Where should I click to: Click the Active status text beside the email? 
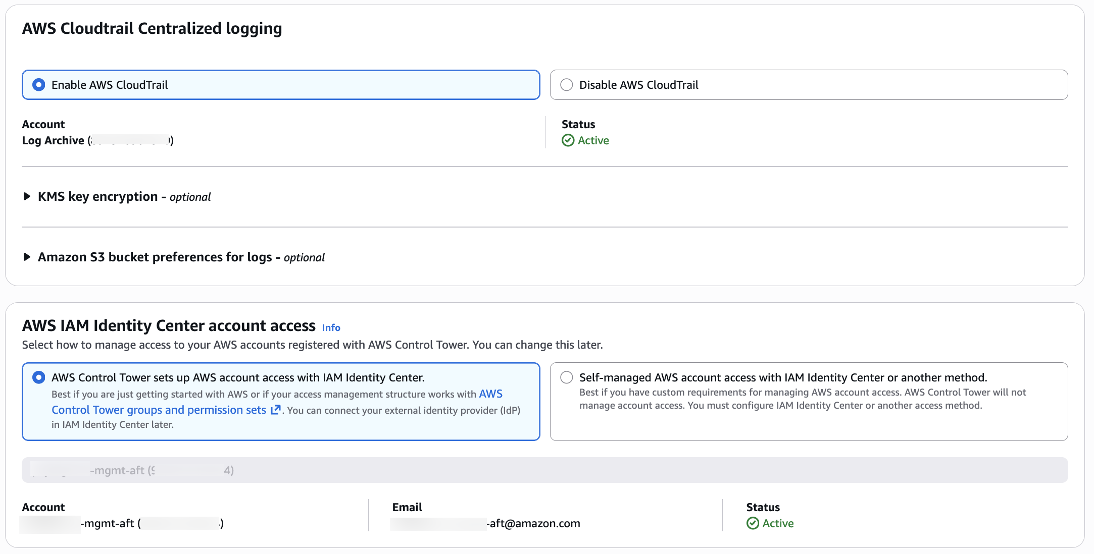click(x=778, y=523)
